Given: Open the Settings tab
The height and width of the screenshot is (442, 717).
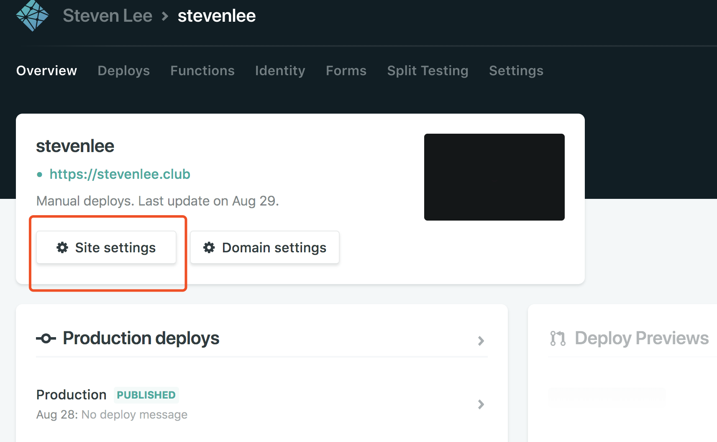Looking at the screenshot, I should pos(516,71).
